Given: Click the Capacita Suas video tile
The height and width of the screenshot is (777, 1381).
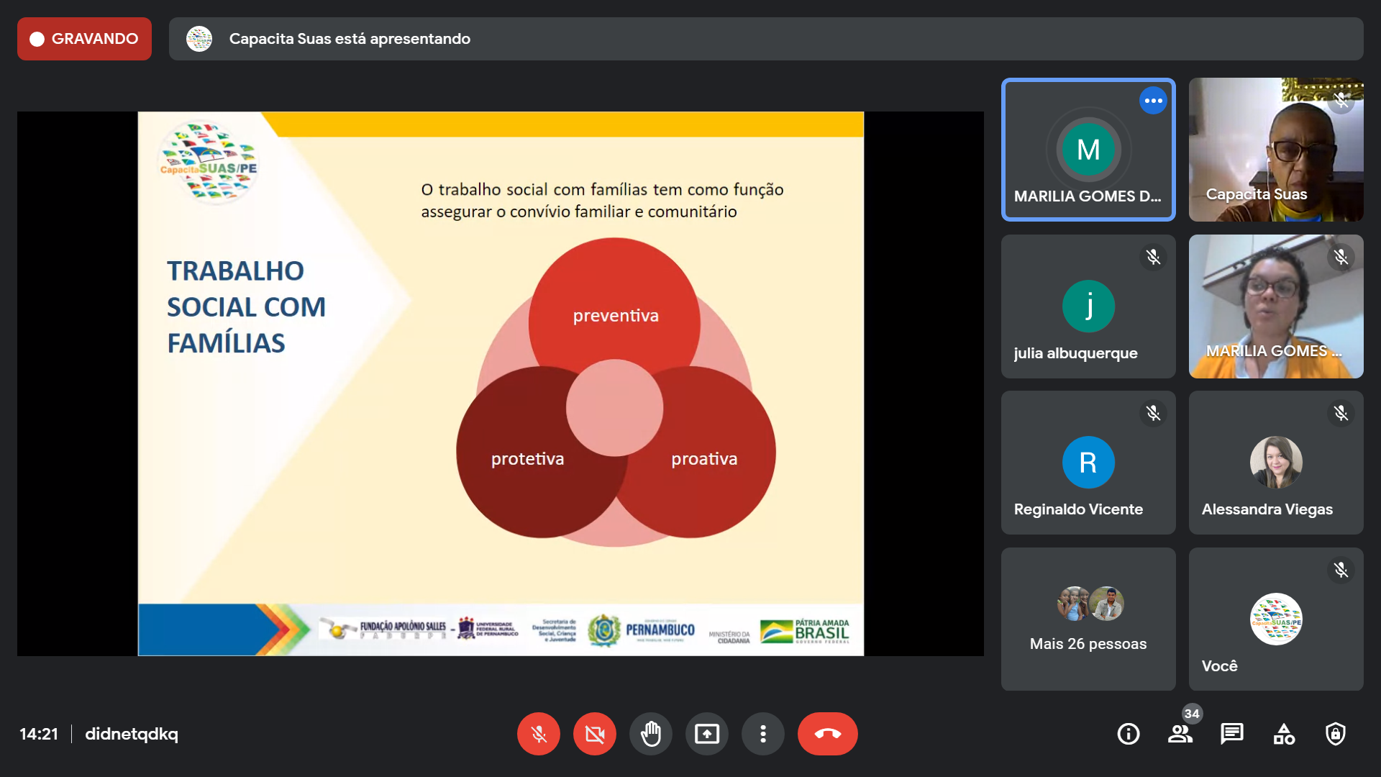Looking at the screenshot, I should pos(1275,150).
